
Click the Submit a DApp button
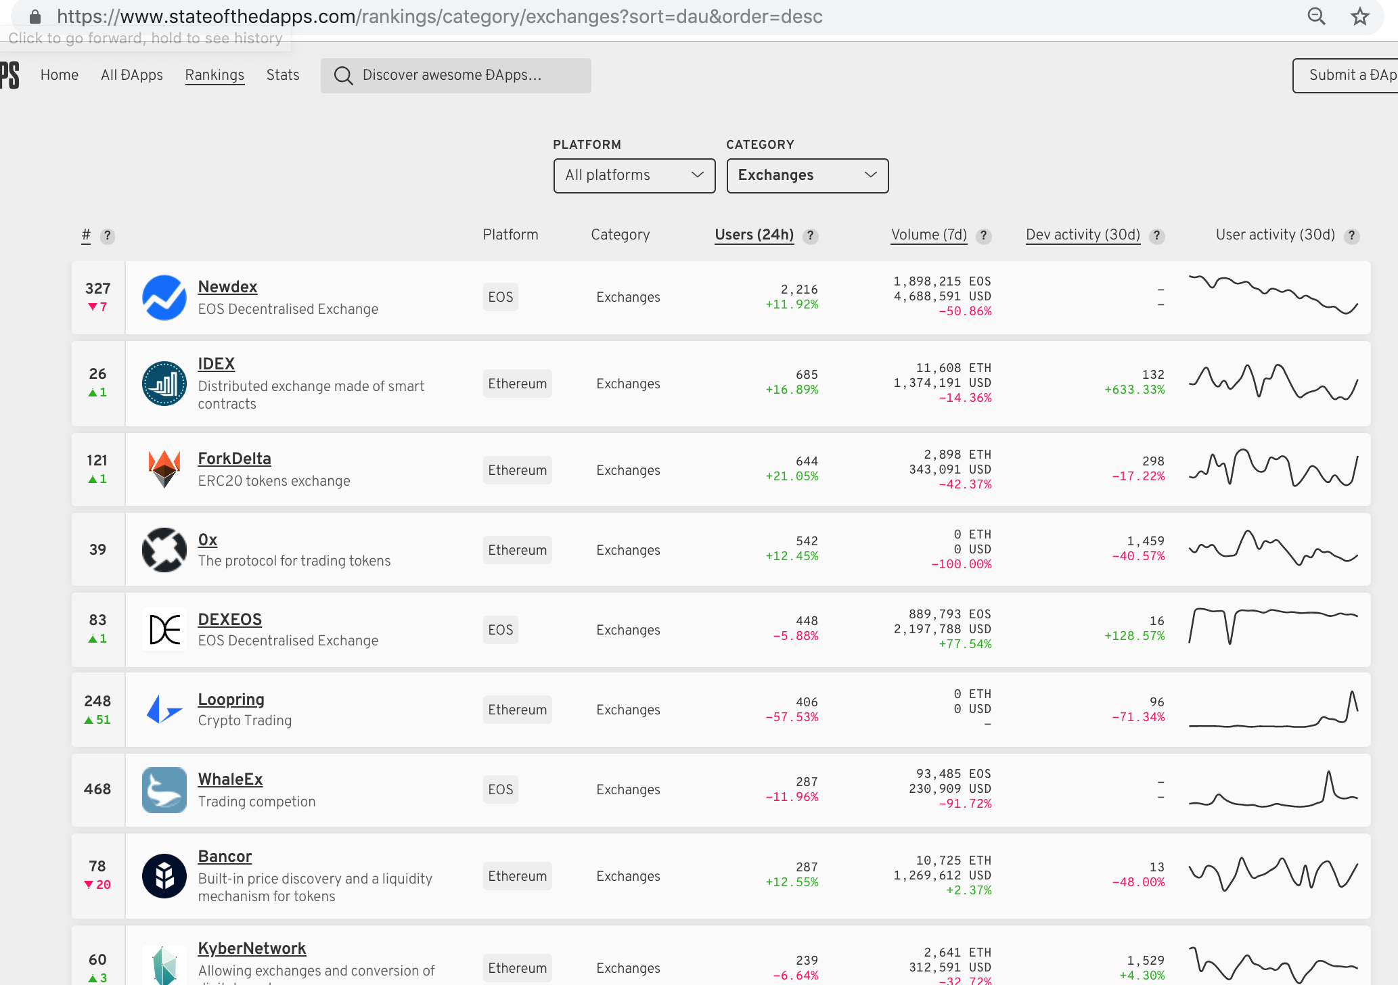pyautogui.click(x=1345, y=75)
